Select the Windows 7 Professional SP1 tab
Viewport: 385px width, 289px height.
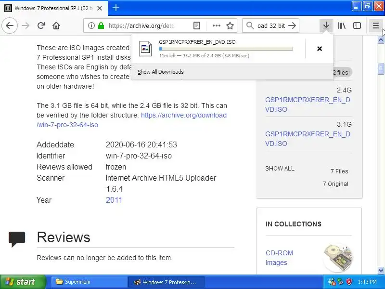[54, 8]
